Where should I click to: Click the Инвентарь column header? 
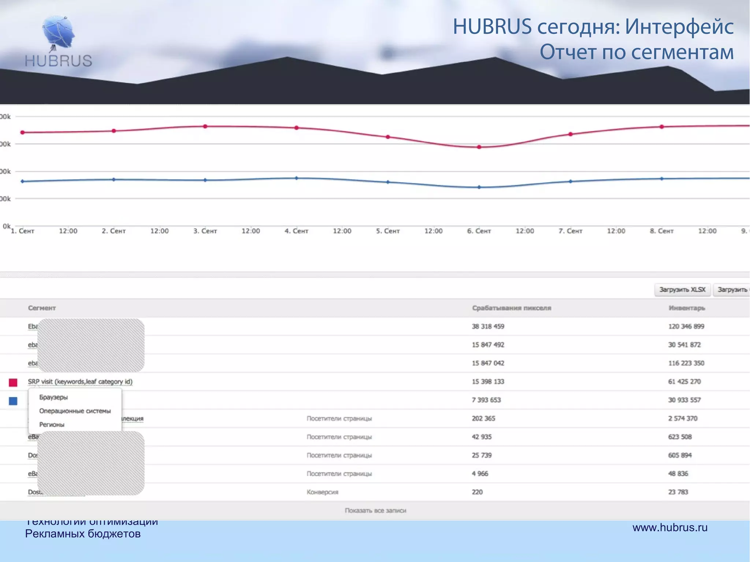[x=687, y=308]
